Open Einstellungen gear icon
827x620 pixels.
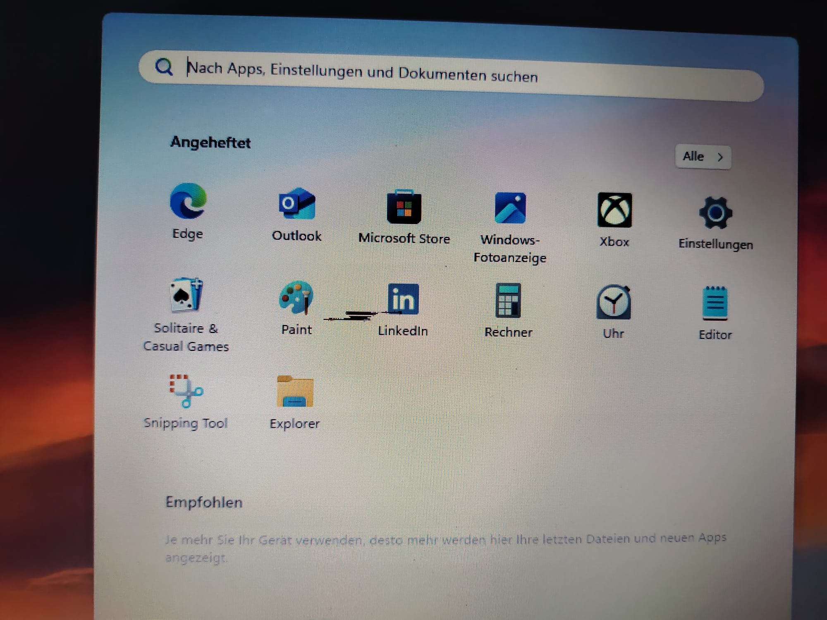coord(715,213)
